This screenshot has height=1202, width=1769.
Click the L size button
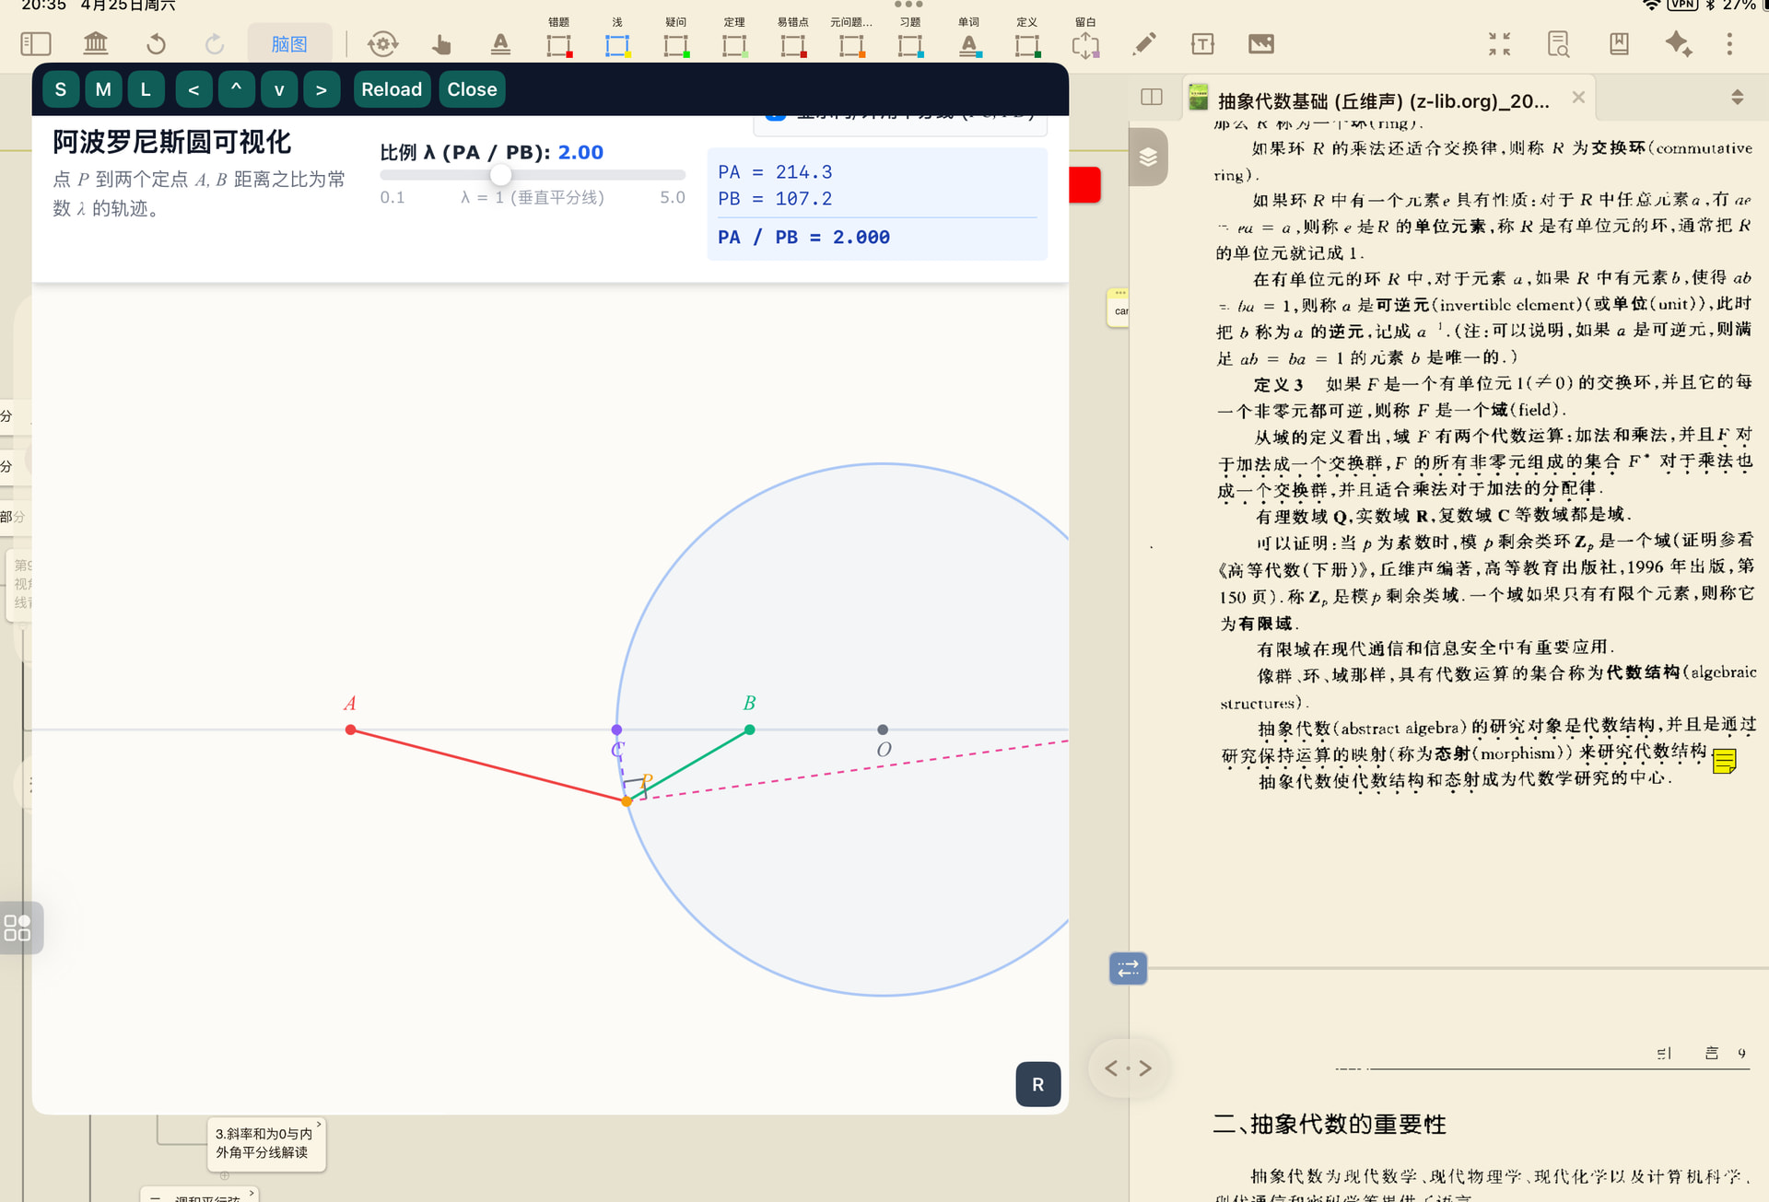coord(146,89)
